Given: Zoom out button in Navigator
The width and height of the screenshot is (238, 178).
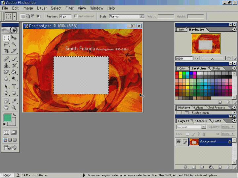Looking at the screenshot, I should click(196, 58).
